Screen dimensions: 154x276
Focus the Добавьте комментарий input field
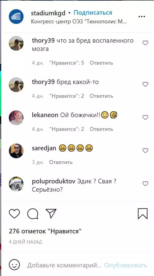[64, 265]
